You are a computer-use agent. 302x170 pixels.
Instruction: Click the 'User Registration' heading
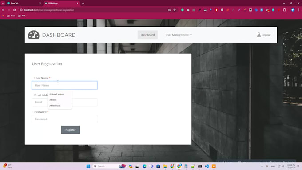tap(47, 64)
